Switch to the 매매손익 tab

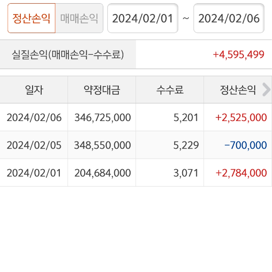pyautogui.click(x=79, y=18)
